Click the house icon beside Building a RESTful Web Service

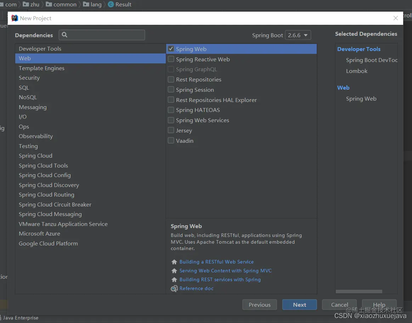tap(174, 262)
